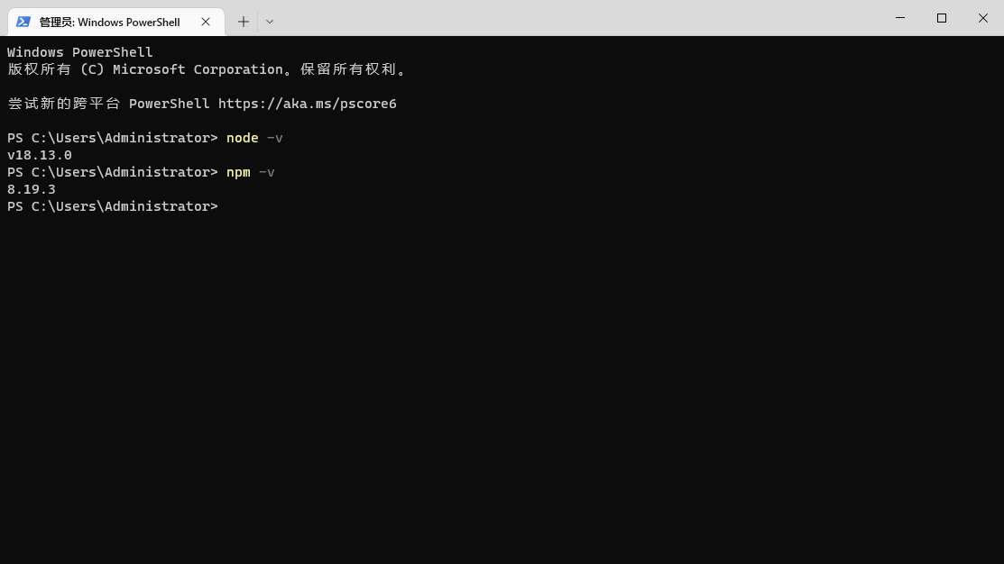Click the "npm -v" command text
The image size is (1004, 564).
[251, 172]
